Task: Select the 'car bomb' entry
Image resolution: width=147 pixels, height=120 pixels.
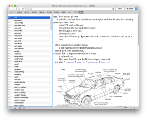Action: tap(29, 20)
